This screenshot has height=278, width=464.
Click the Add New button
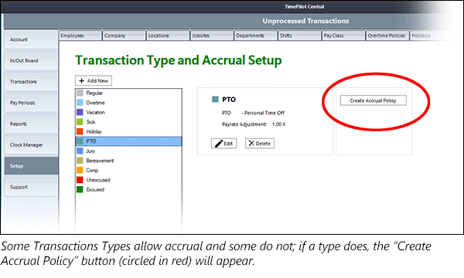coord(94,80)
